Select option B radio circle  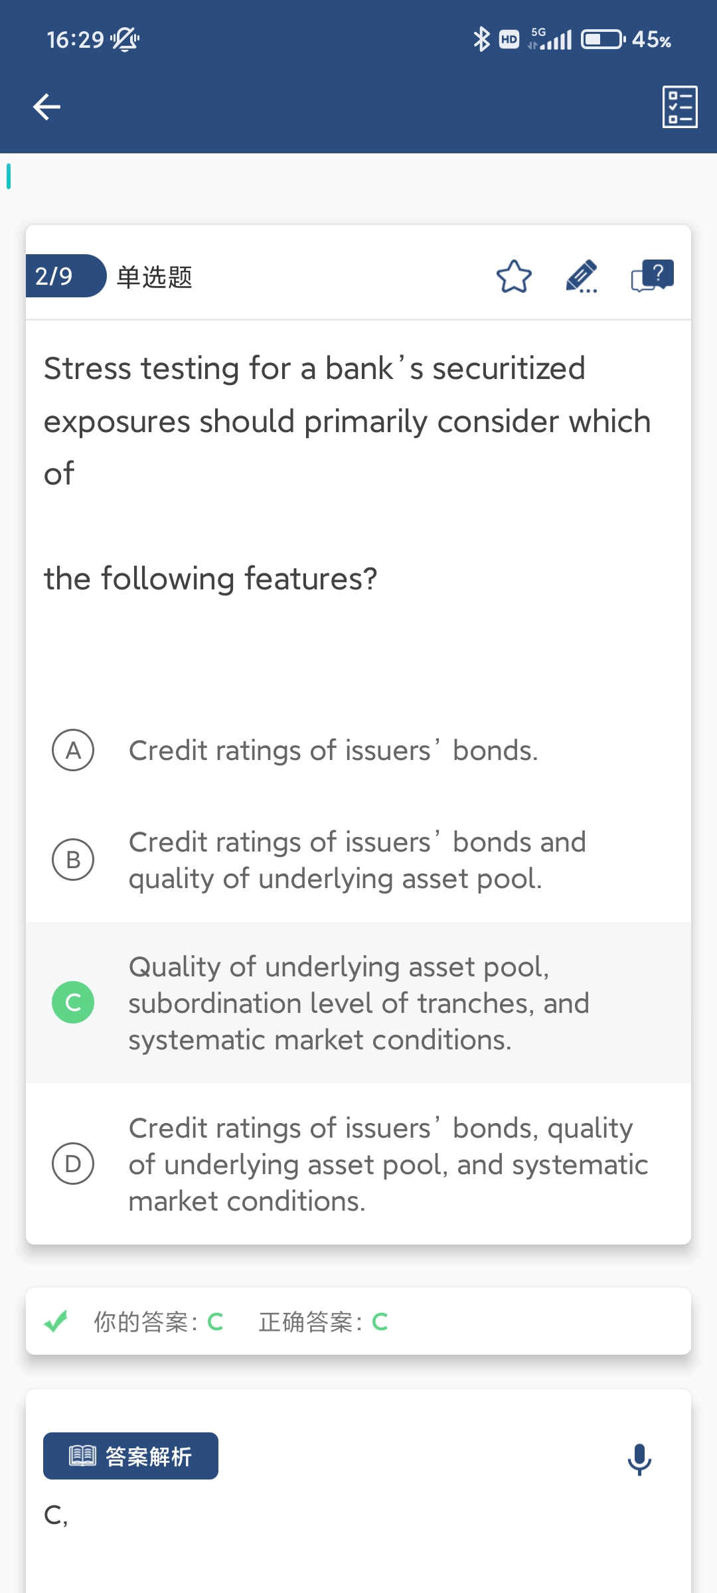[x=73, y=860]
